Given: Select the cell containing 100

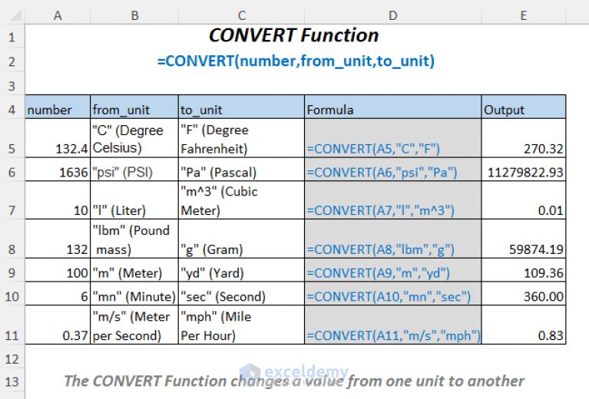Looking at the screenshot, I should pyautogui.click(x=58, y=270).
